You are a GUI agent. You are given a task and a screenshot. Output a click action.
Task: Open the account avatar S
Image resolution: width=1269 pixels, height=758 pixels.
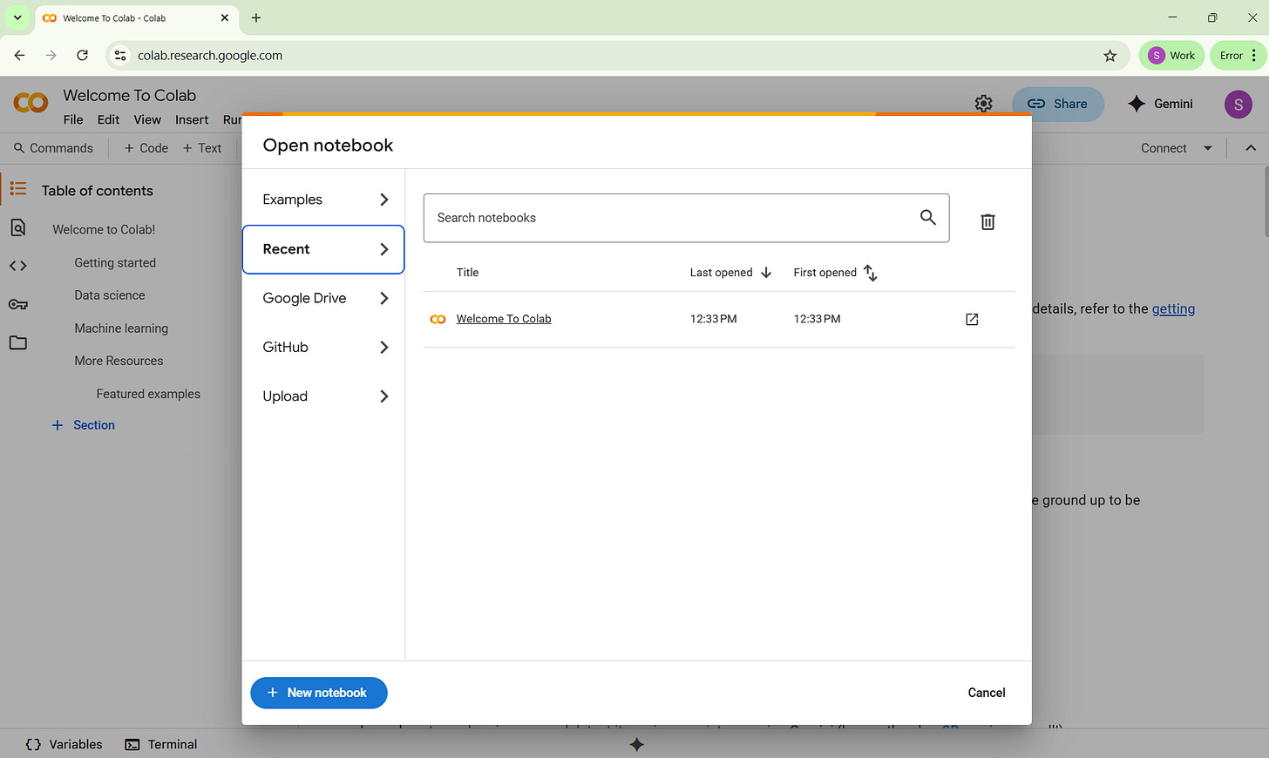pos(1238,104)
